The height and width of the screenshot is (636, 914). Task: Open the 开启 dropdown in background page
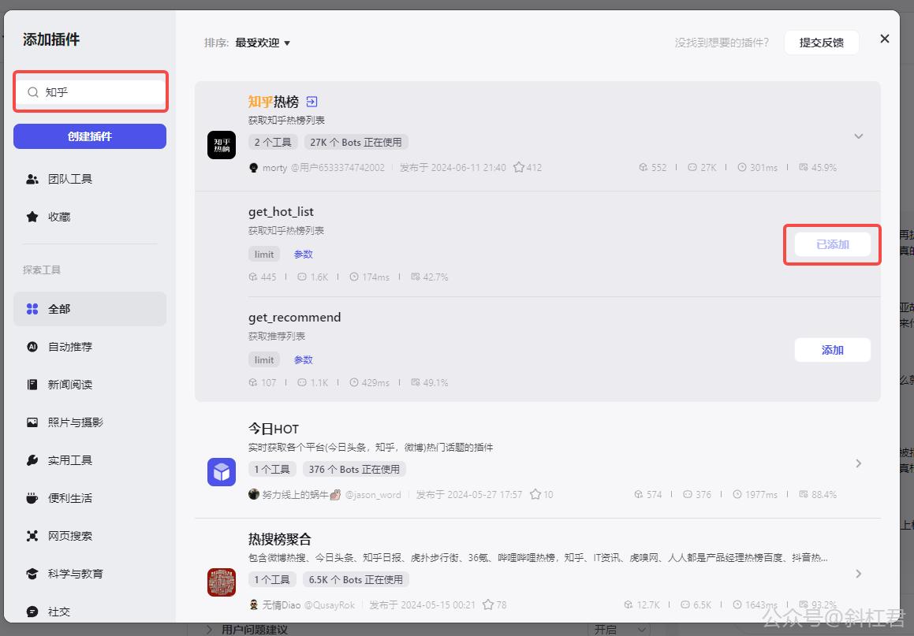pos(620,630)
